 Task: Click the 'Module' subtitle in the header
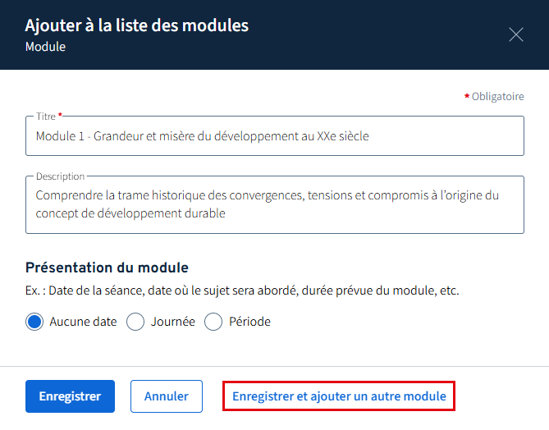pyautogui.click(x=45, y=47)
